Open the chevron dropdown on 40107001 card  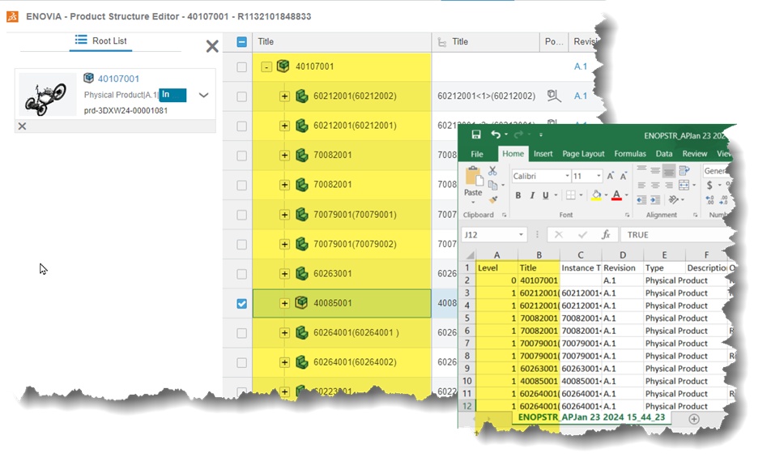pos(203,95)
